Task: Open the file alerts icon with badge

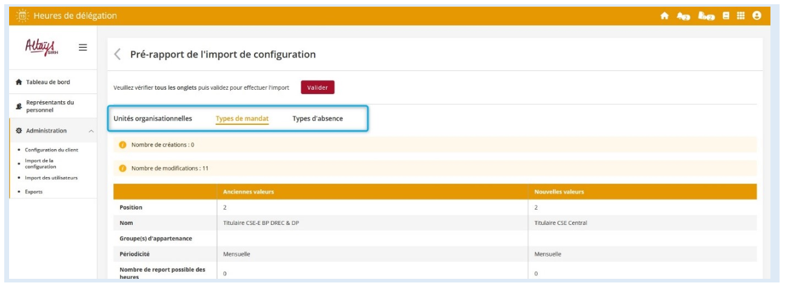Action: tap(704, 16)
